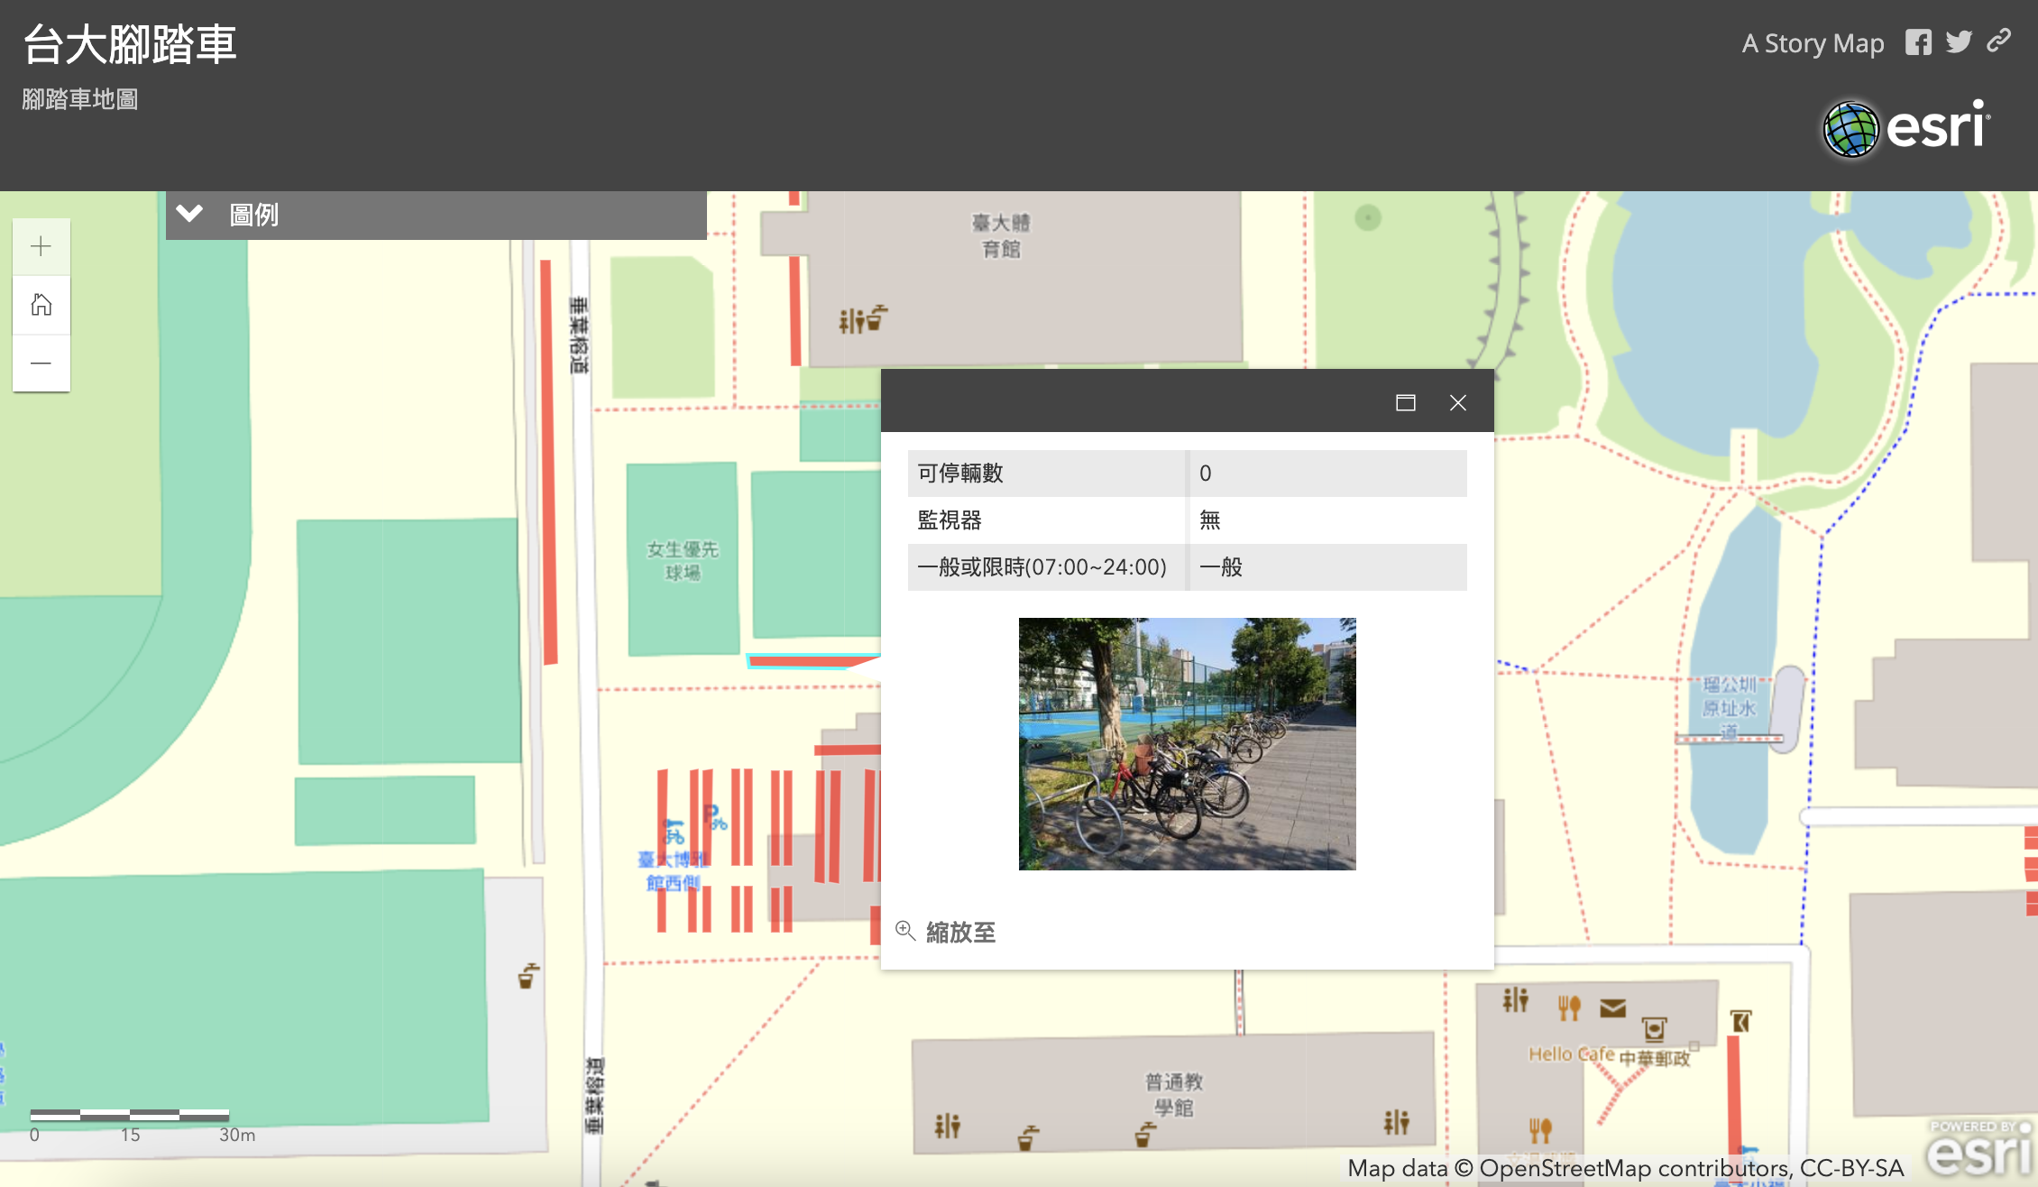Click the default extent home button
Viewport: 2038px width, 1187px height.
click(41, 305)
